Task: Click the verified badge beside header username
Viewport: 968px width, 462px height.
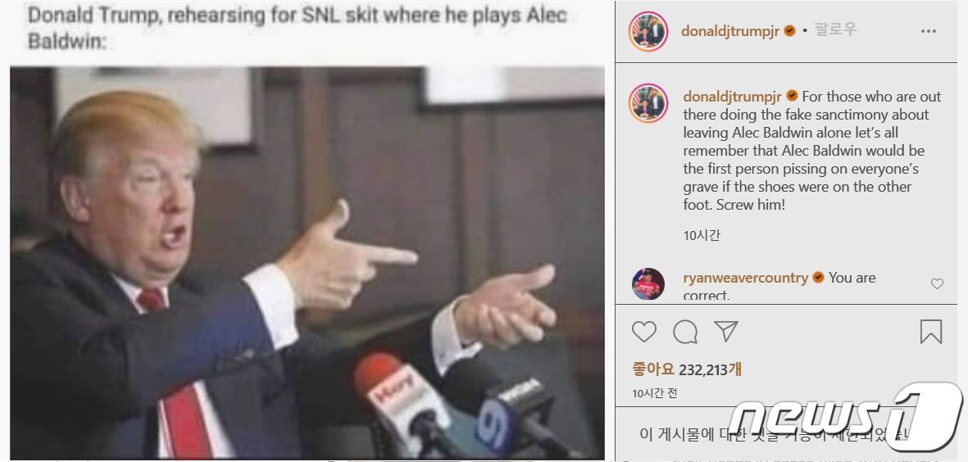Action: [789, 31]
